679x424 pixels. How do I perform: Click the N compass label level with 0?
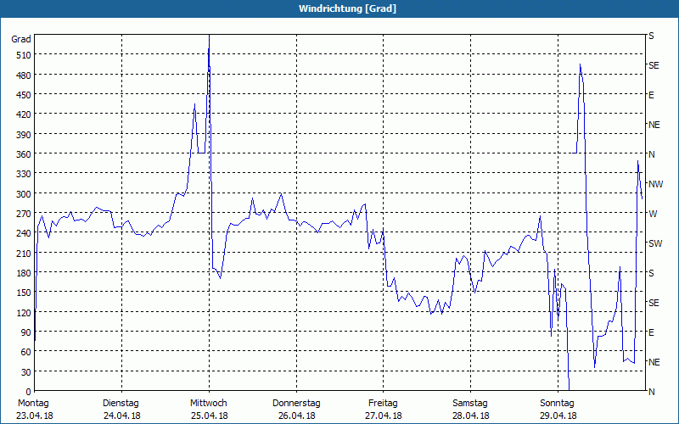(651, 392)
